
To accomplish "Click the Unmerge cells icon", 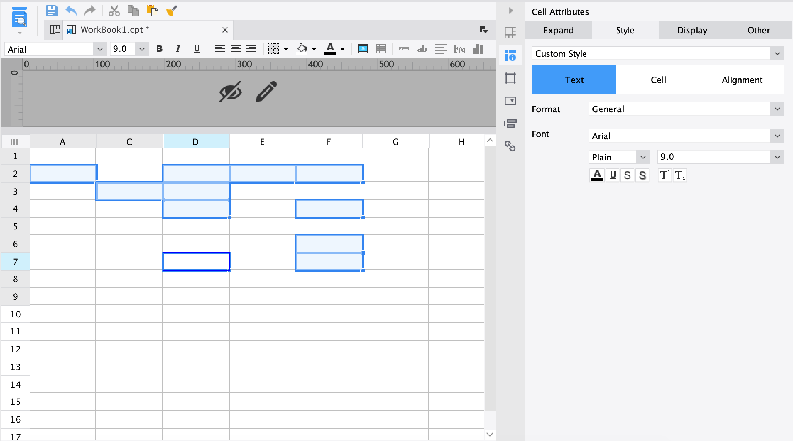I will pos(381,49).
